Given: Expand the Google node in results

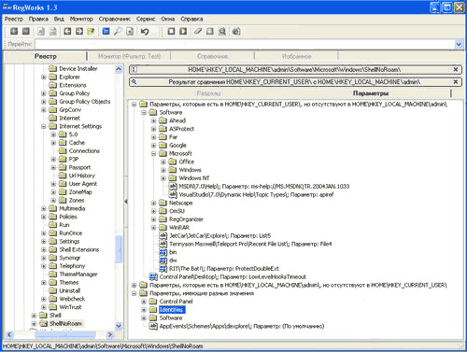Looking at the screenshot, I should 153,146.
